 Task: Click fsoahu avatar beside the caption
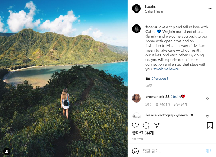[x=136, y=29]
